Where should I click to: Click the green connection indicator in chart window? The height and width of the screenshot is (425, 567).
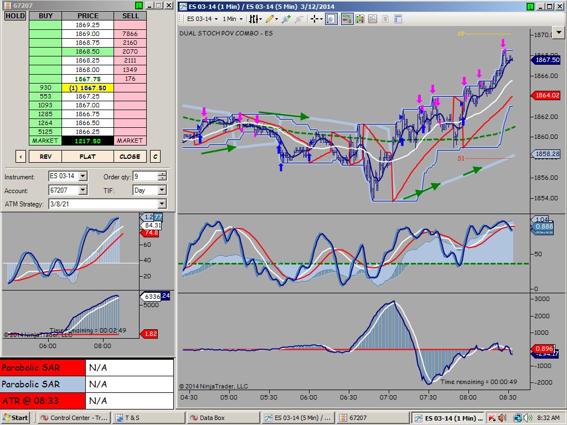(530, 6)
